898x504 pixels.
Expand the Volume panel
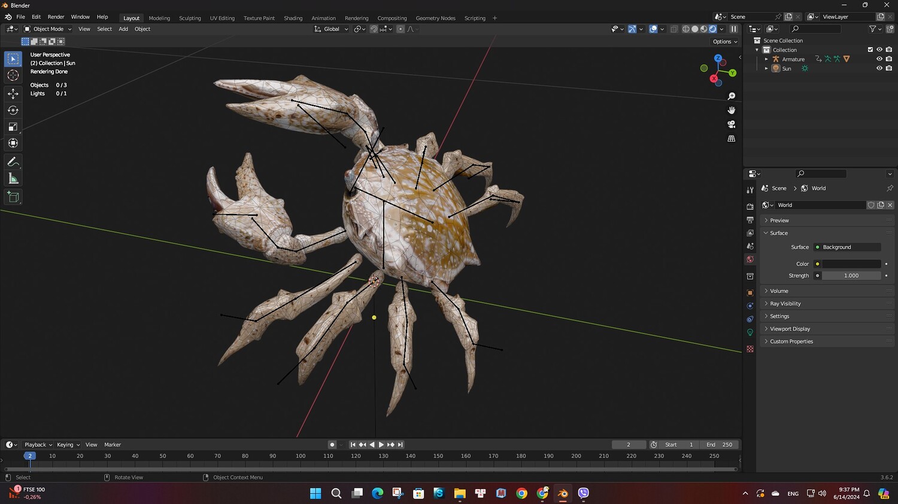click(x=778, y=291)
